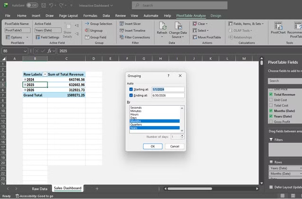This screenshot has height=199, width=302.
Task: Click Cancel in the Grouping dialog
Action: point(174,146)
